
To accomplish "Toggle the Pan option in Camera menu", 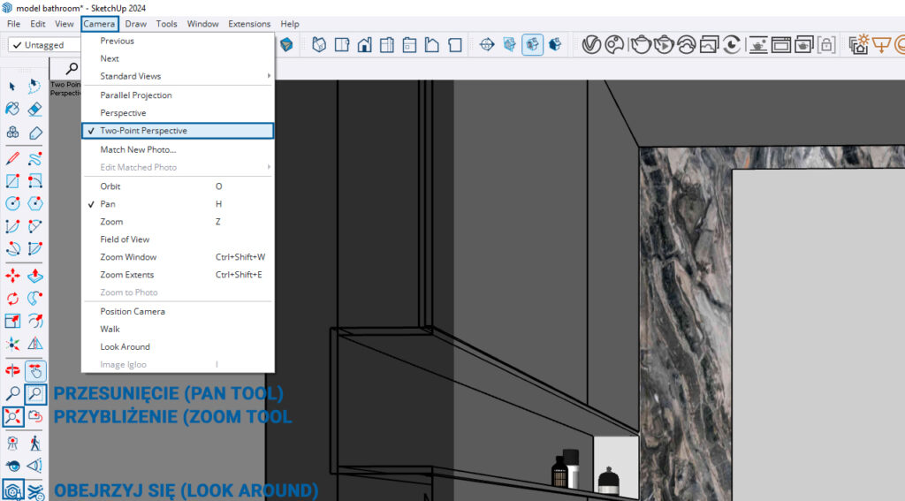I will (108, 204).
